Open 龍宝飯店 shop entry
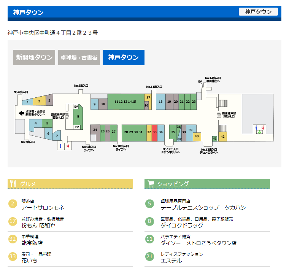Viewport: 289px width, 267px height. (32, 243)
